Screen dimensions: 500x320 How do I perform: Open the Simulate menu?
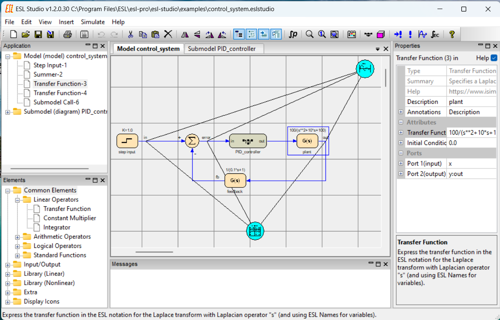coord(93,22)
